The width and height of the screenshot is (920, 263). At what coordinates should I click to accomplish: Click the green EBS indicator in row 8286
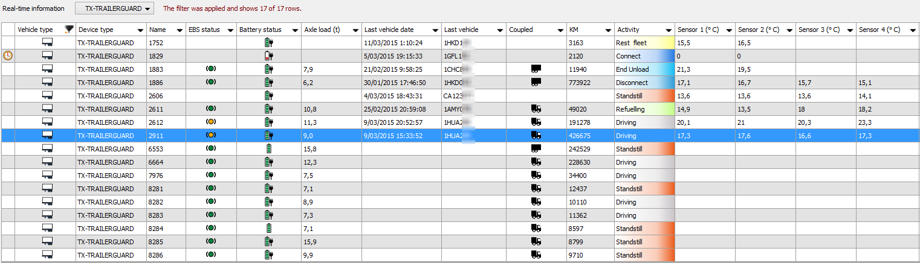[x=211, y=255]
